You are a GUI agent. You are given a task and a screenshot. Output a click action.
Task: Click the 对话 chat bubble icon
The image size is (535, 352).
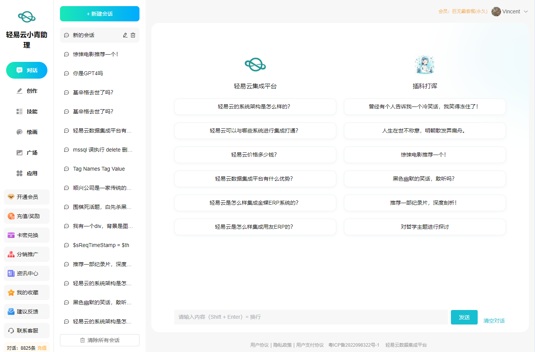[19, 70]
